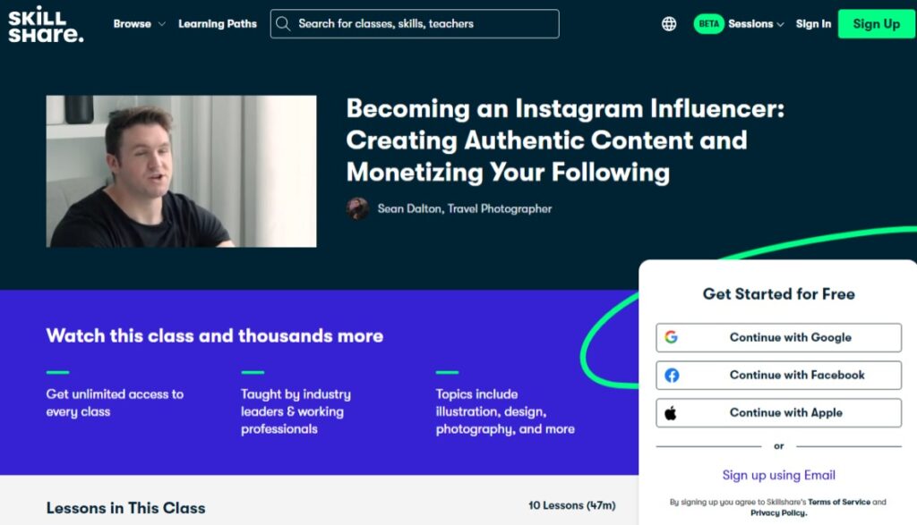
Task: Click the chevron beside Browse
Action: [162, 24]
